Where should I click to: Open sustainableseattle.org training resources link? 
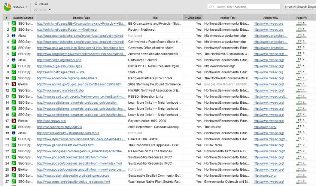pyautogui.click(x=73, y=175)
